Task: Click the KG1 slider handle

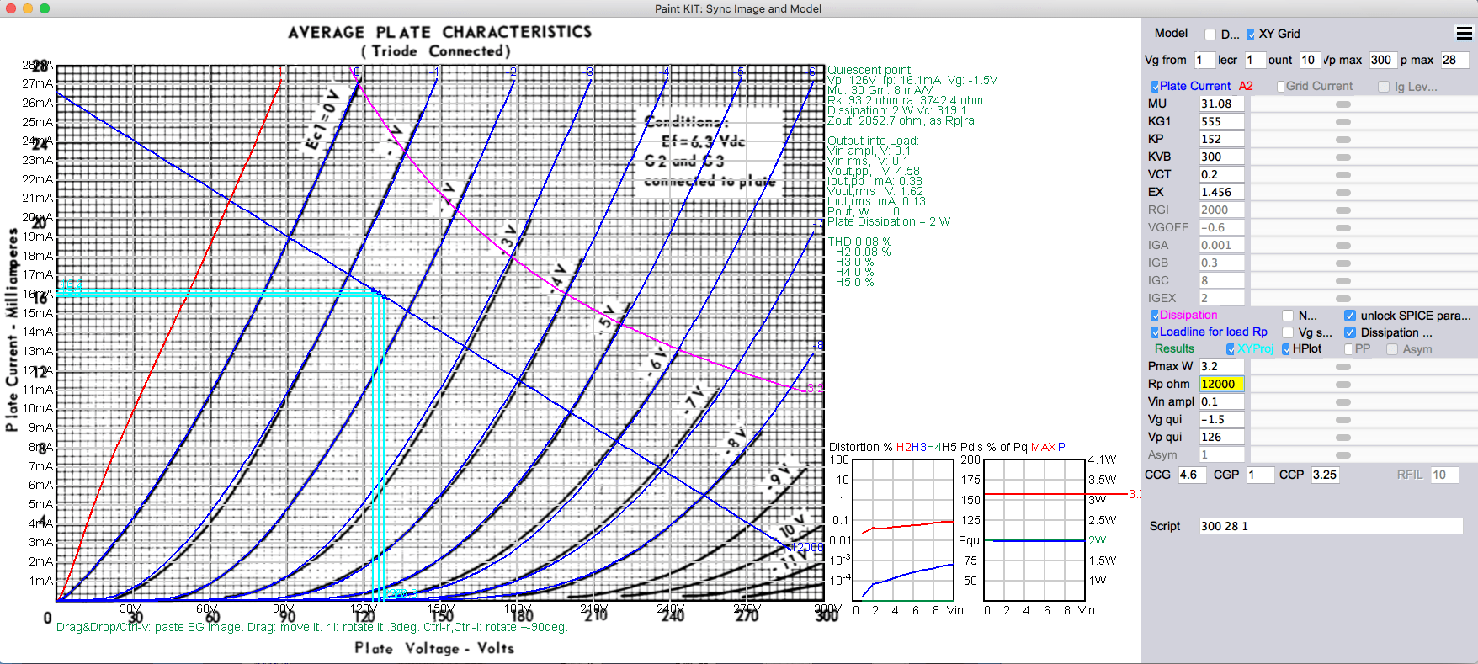Action: tap(1343, 122)
